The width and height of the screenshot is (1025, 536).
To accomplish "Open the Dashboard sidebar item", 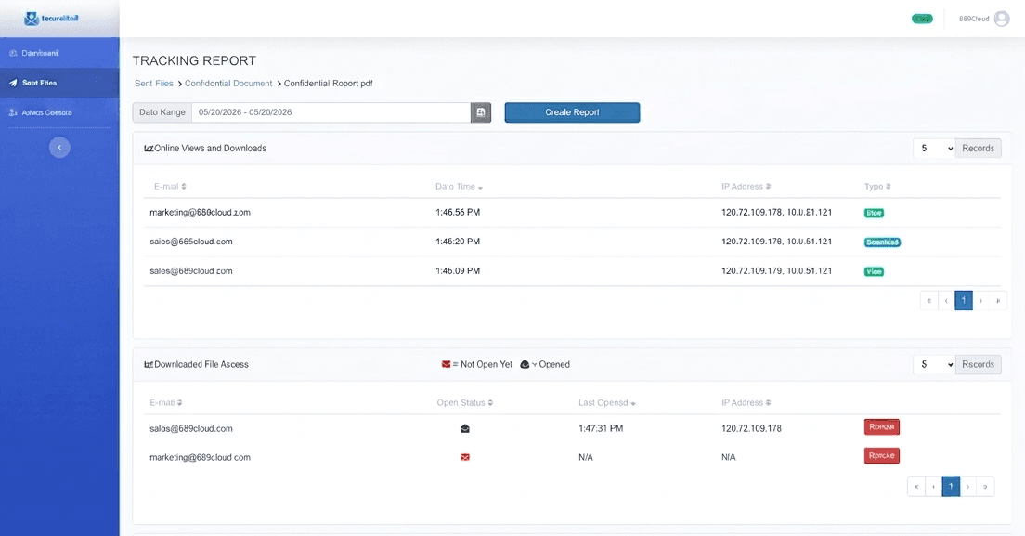I will (59, 53).
